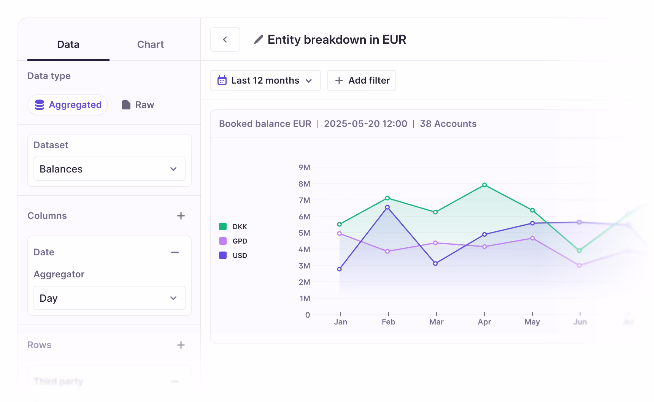The width and height of the screenshot is (654, 402).
Task: Click the USD data point for January
Action: 340,269
